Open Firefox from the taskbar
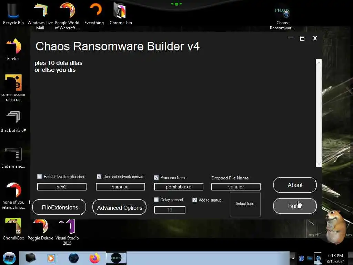Viewport: 353px width, 265px height. (x=95, y=258)
